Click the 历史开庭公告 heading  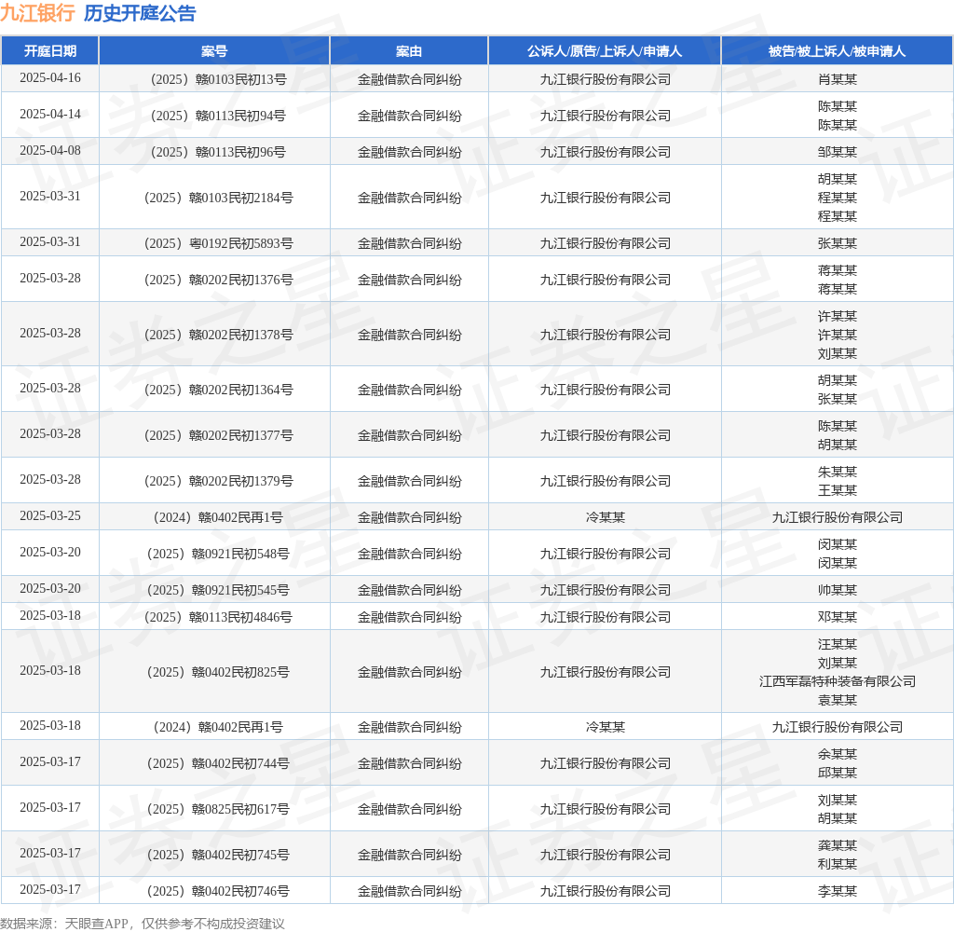click(140, 13)
